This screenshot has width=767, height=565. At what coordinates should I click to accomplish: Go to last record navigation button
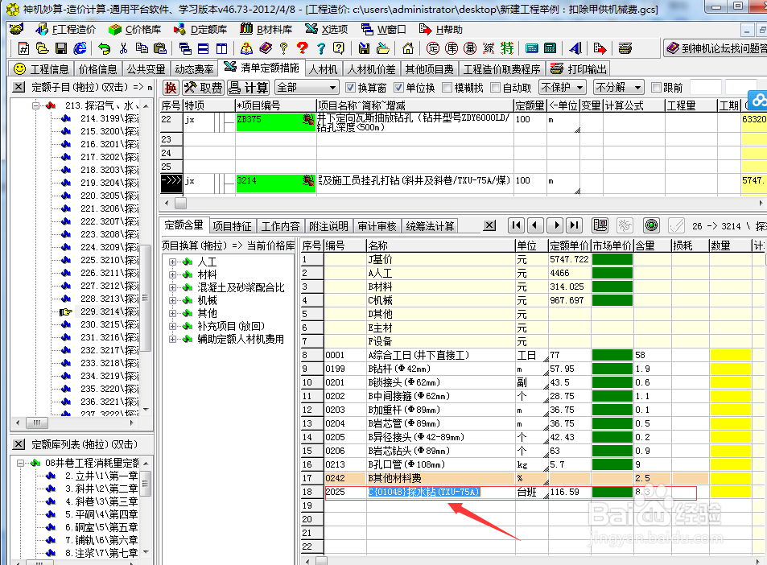click(575, 225)
